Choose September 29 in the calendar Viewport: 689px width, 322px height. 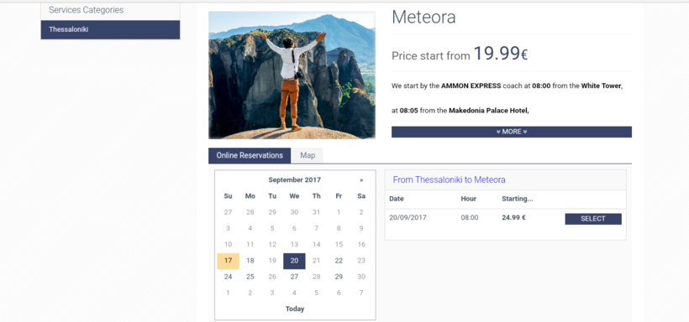(339, 277)
